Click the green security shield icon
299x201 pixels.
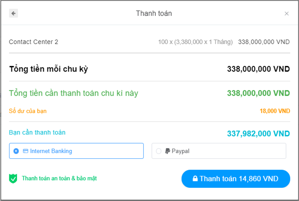point(13,179)
